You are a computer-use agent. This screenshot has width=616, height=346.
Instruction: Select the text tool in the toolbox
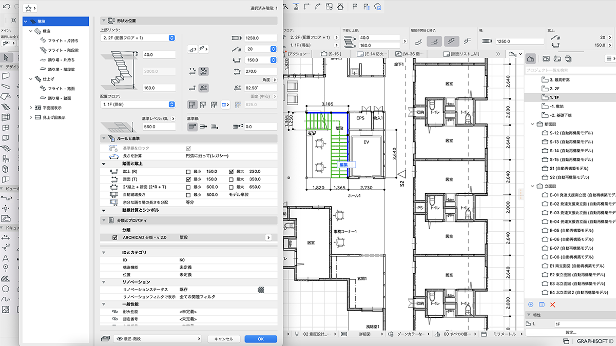coord(6,258)
